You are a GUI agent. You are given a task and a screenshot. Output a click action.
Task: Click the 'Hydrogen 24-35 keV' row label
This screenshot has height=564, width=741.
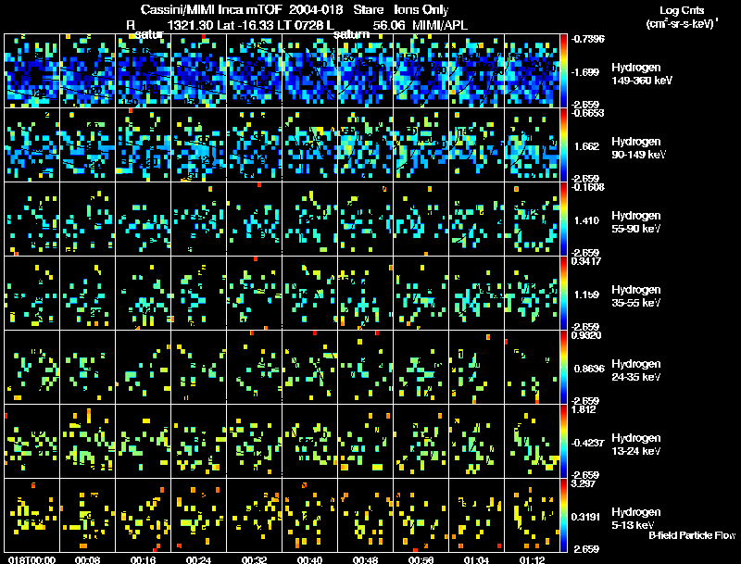tap(636, 370)
